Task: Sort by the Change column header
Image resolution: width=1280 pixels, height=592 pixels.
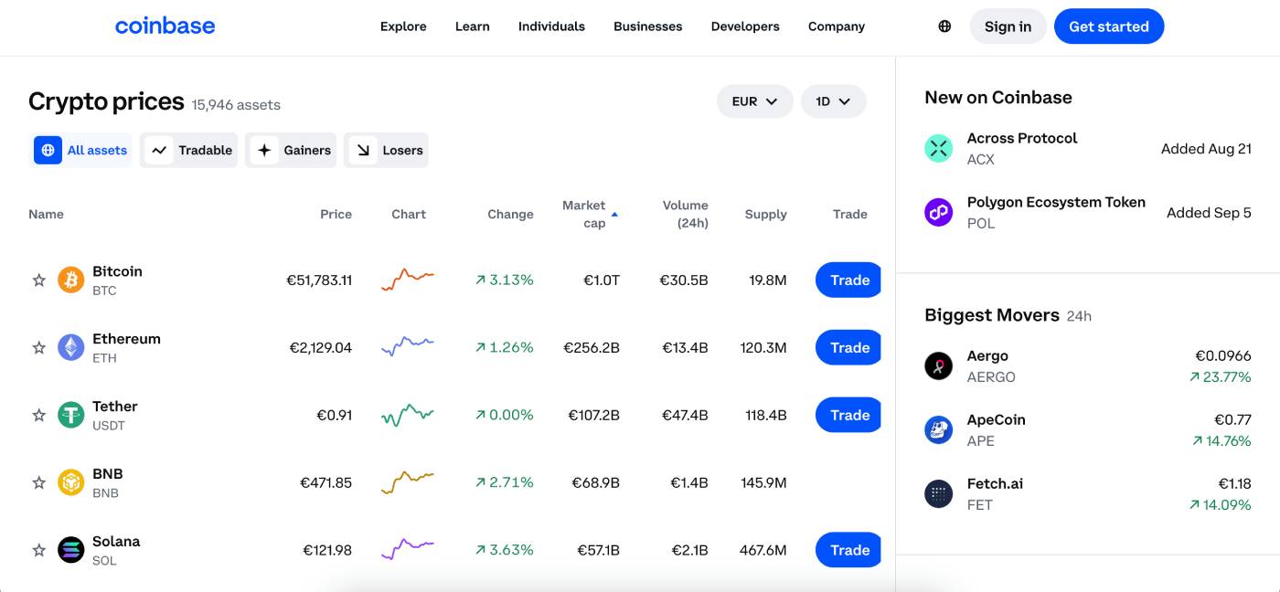Action: (510, 214)
